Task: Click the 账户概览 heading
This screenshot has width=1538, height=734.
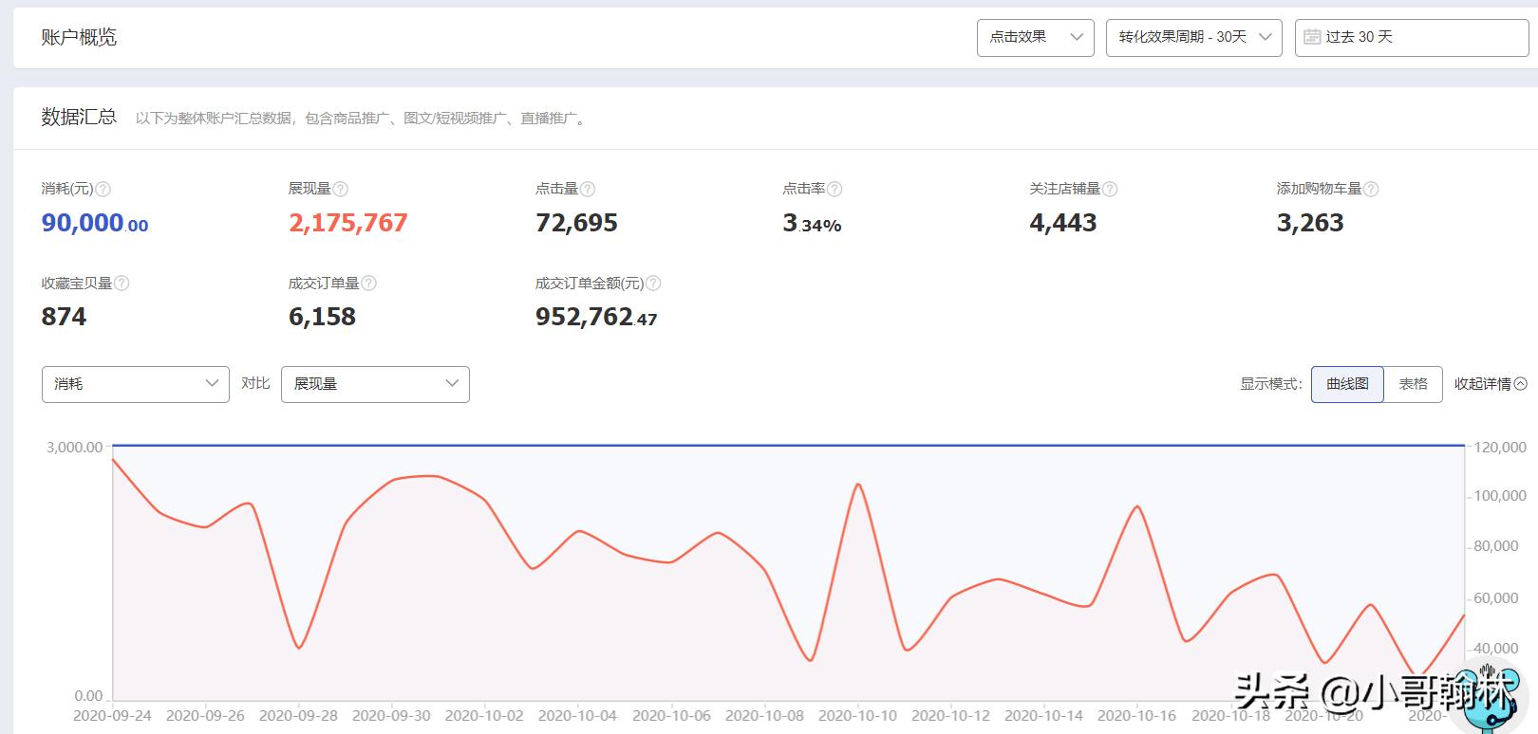Action: [79, 37]
